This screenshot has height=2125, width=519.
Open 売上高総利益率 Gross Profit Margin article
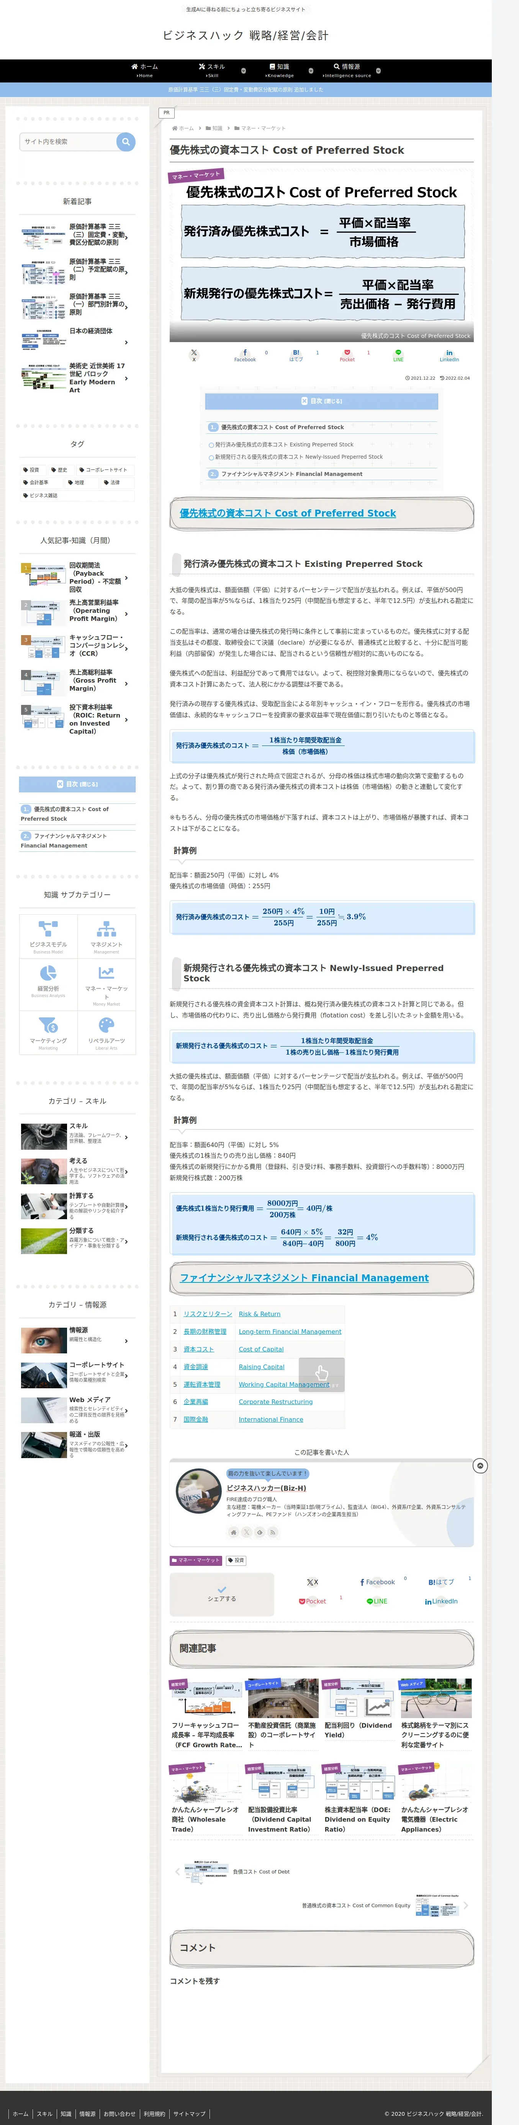coord(77,682)
